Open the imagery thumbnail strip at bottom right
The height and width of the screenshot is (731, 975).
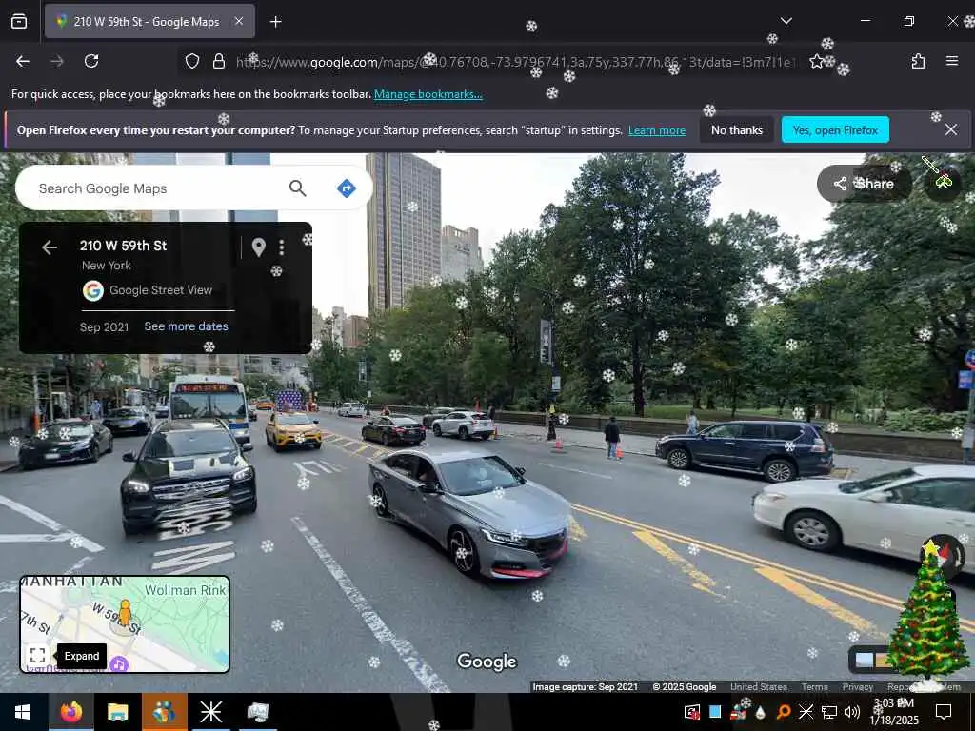[x=872, y=660]
